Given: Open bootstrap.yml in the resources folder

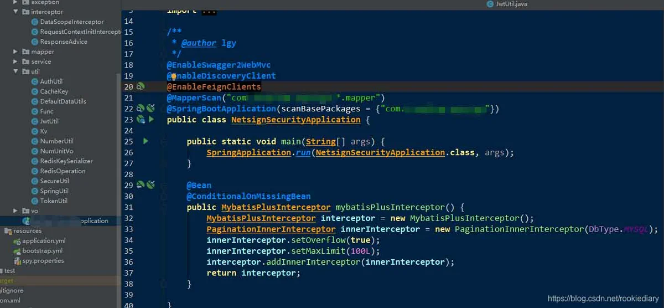Looking at the screenshot, I should point(42,251).
